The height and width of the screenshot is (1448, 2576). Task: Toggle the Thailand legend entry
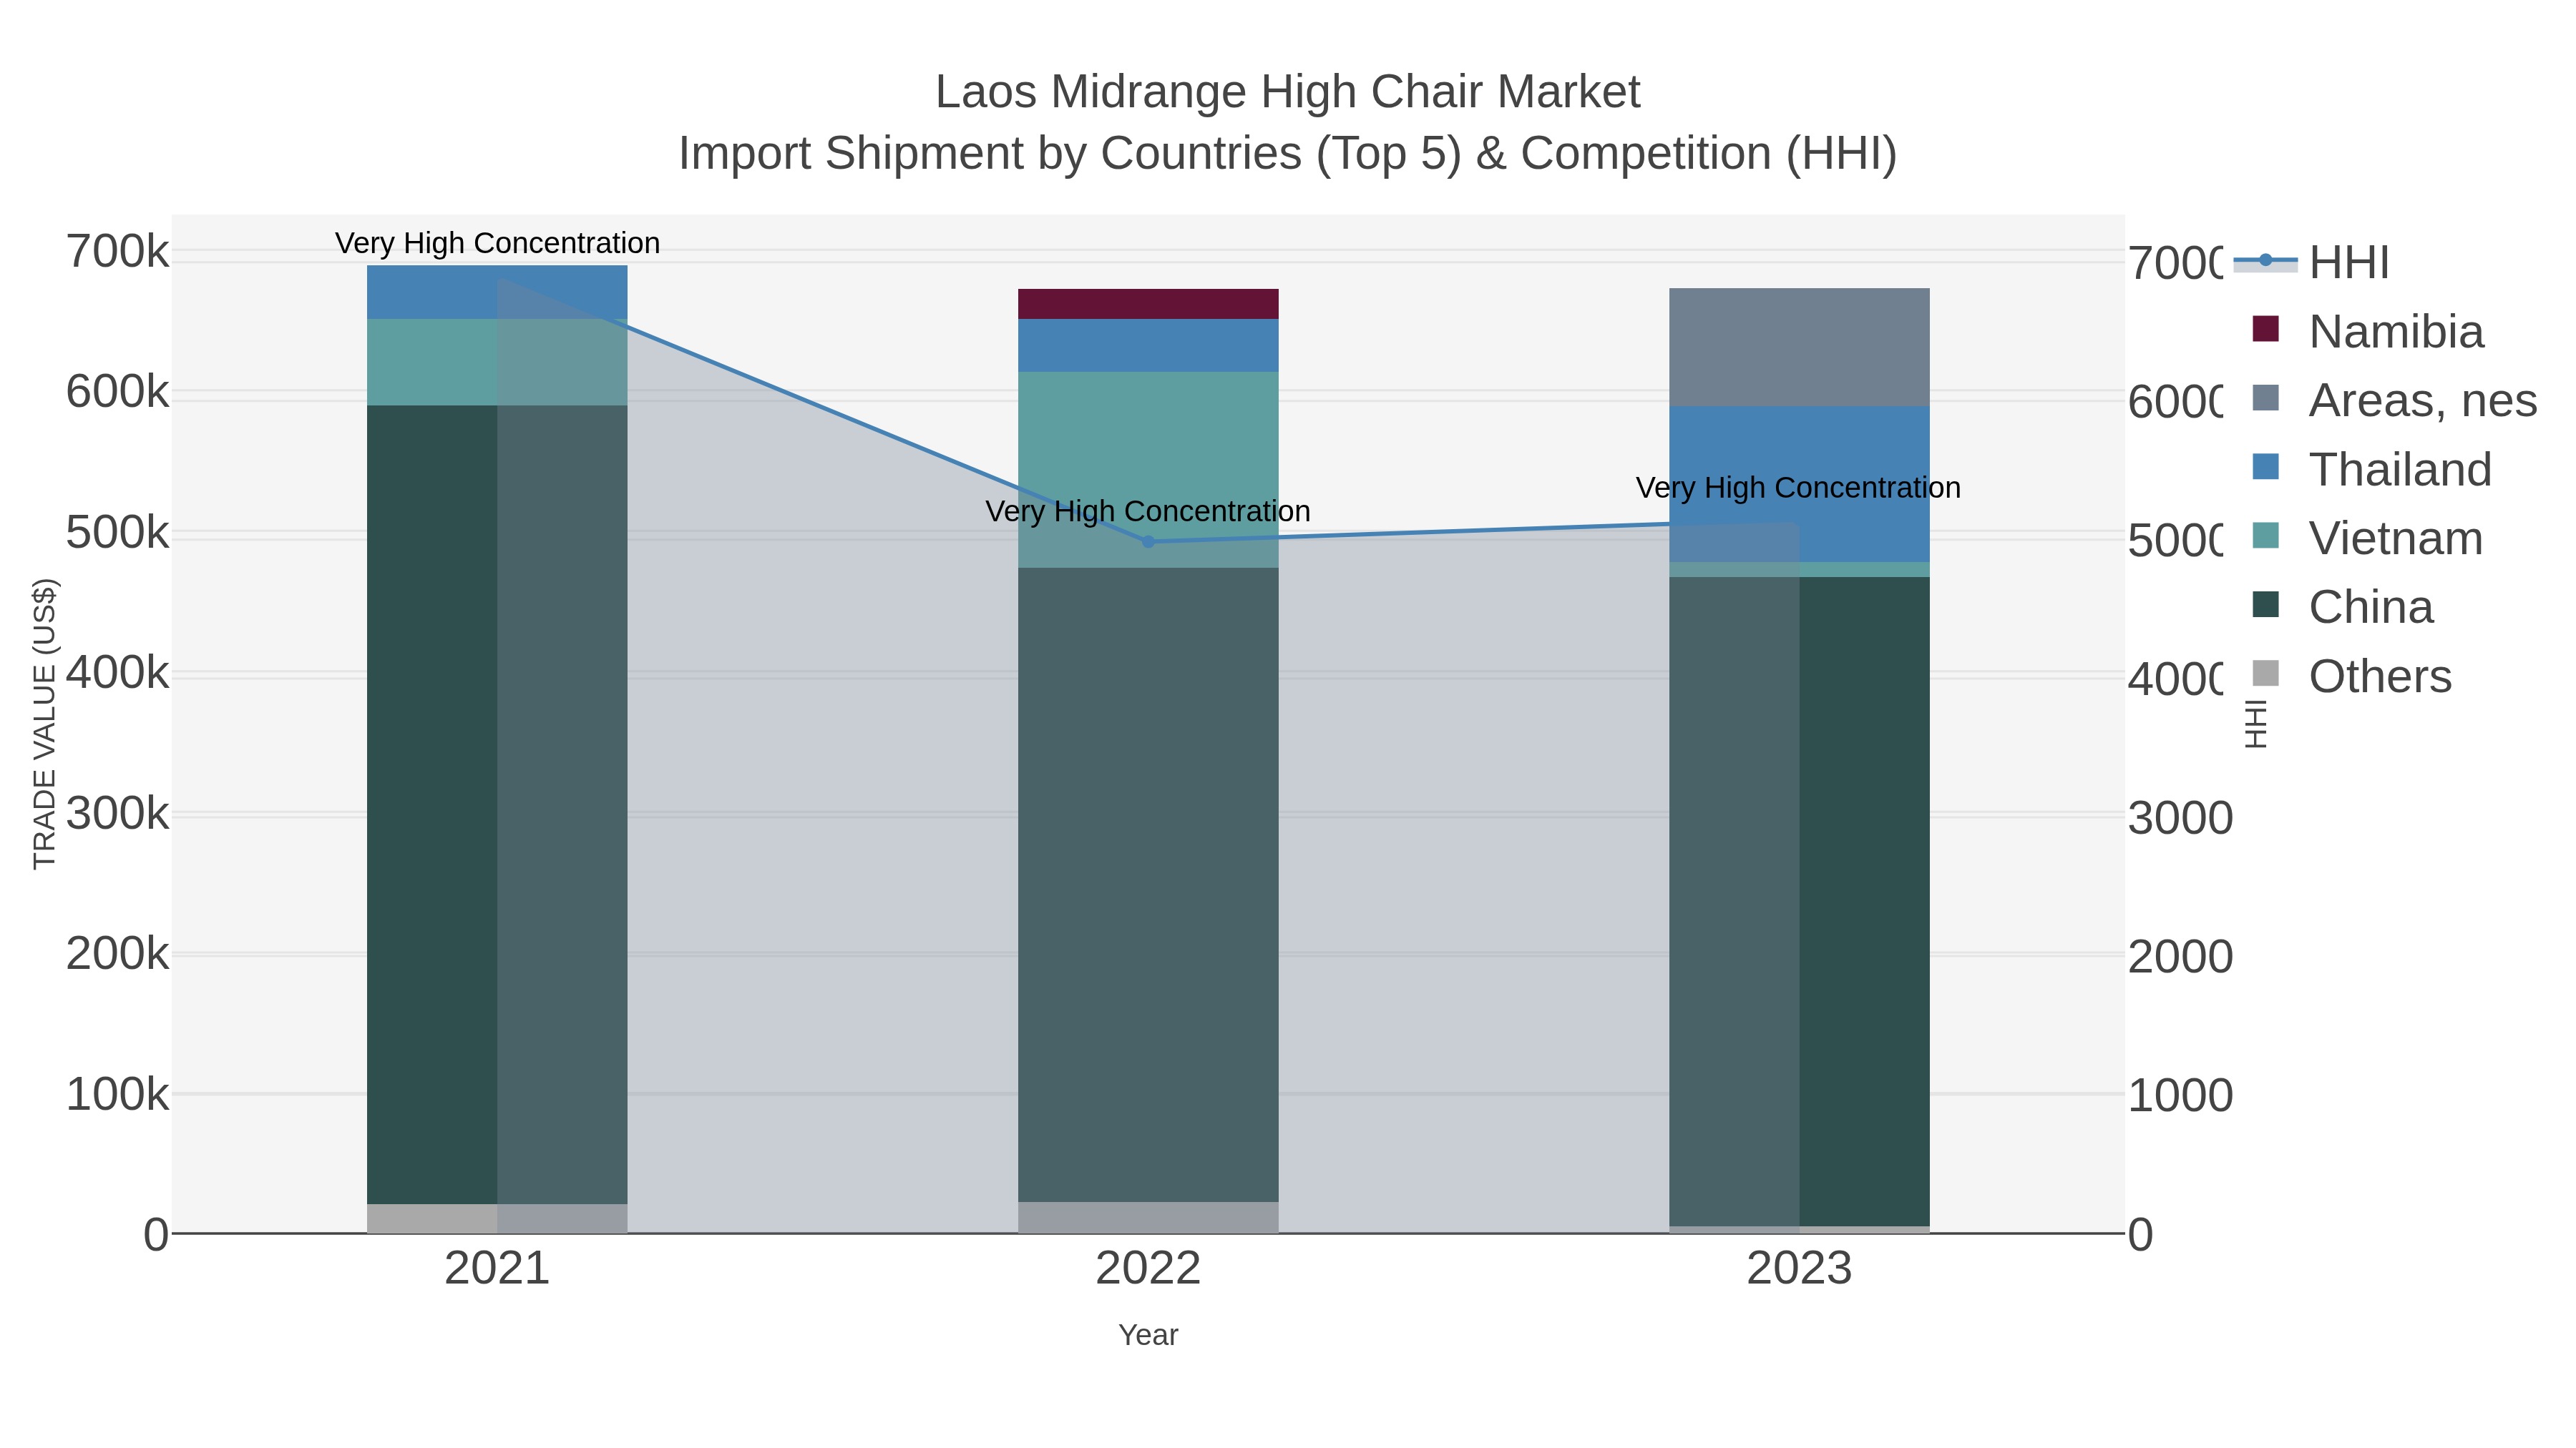click(2372, 468)
